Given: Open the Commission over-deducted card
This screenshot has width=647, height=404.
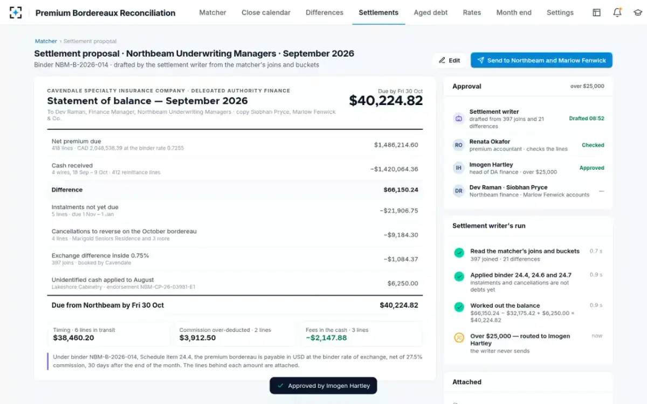Looking at the screenshot, I should coord(235,335).
